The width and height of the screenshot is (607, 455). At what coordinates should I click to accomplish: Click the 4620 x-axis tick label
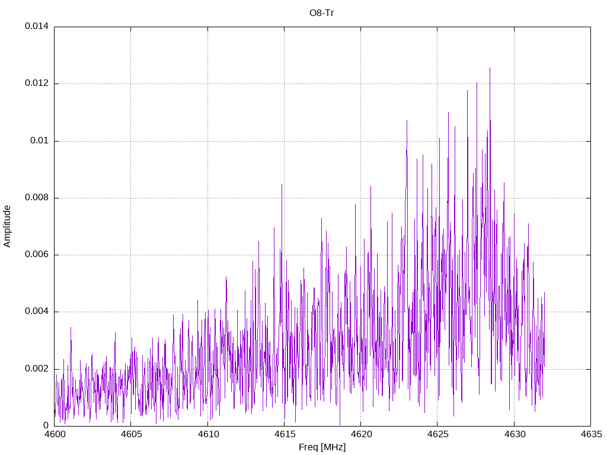click(362, 434)
